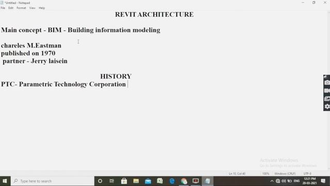
Task: Click the HISTORY heading text
Action: tap(116, 76)
